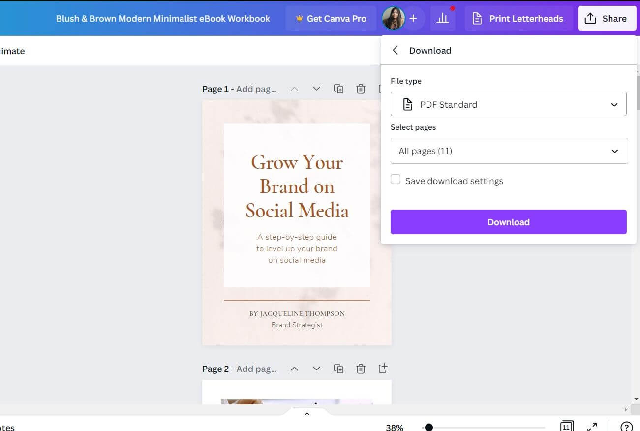Expand the bottom panel with the chevron
The width and height of the screenshot is (640, 431).
(307, 413)
